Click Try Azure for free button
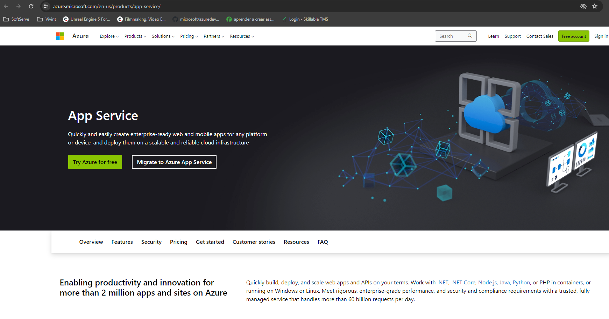The image size is (609, 319). (95, 162)
